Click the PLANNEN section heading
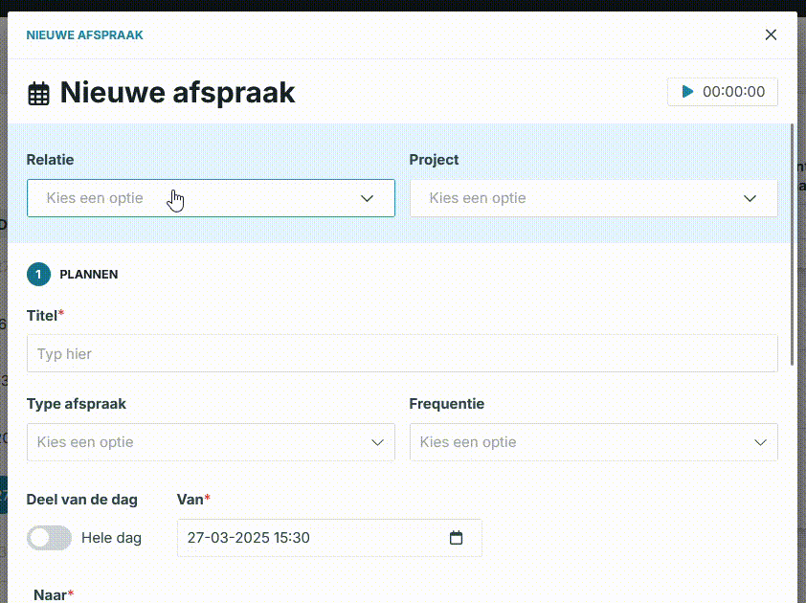Screen dimensions: 806x603 click(x=89, y=274)
